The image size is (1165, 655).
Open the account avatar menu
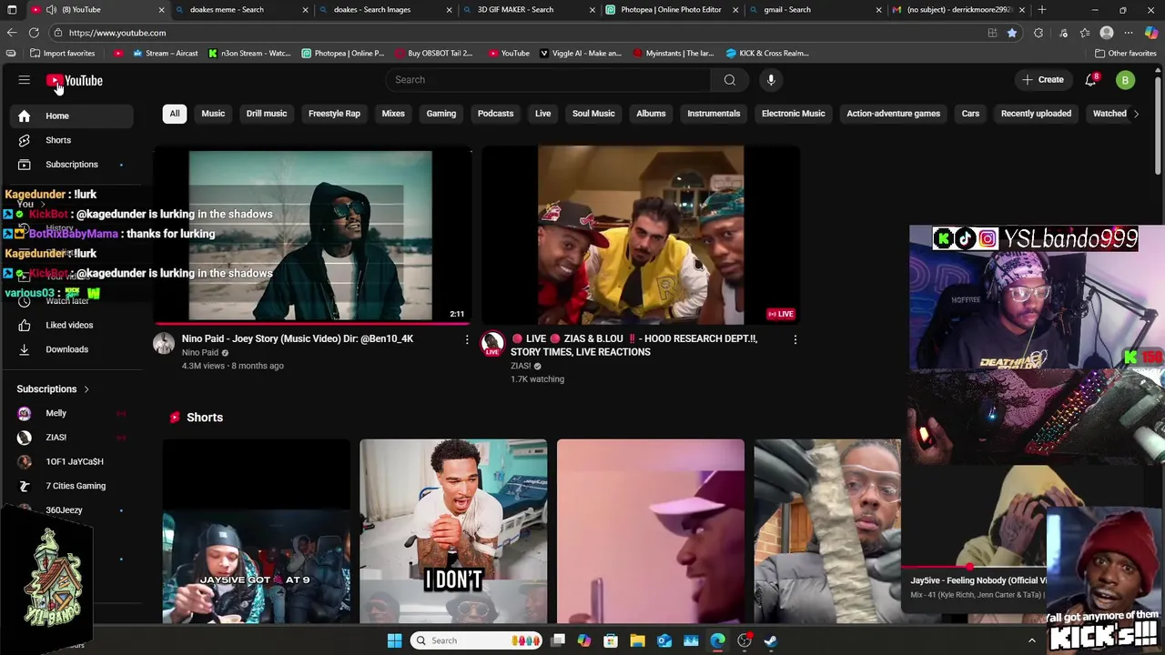click(x=1125, y=80)
